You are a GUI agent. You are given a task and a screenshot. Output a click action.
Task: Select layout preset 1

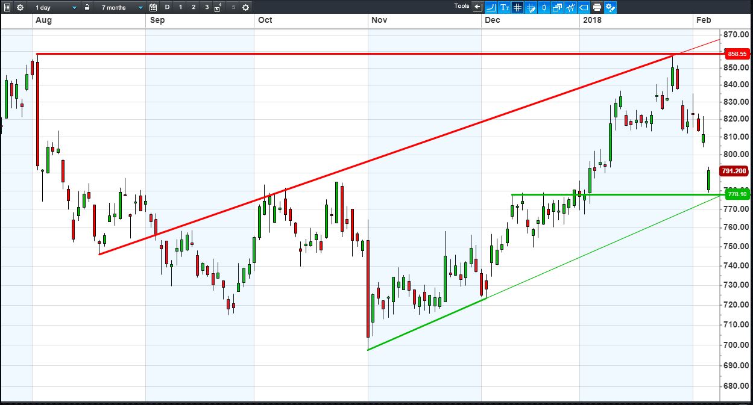click(x=180, y=7)
